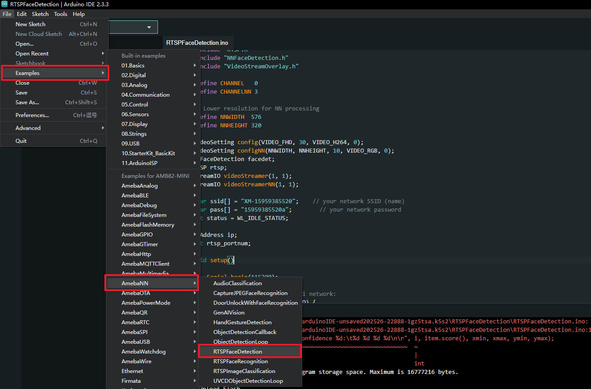Image resolution: width=591 pixels, height=389 pixels.
Task: Choose Save in the File menu
Action: pos(55,93)
